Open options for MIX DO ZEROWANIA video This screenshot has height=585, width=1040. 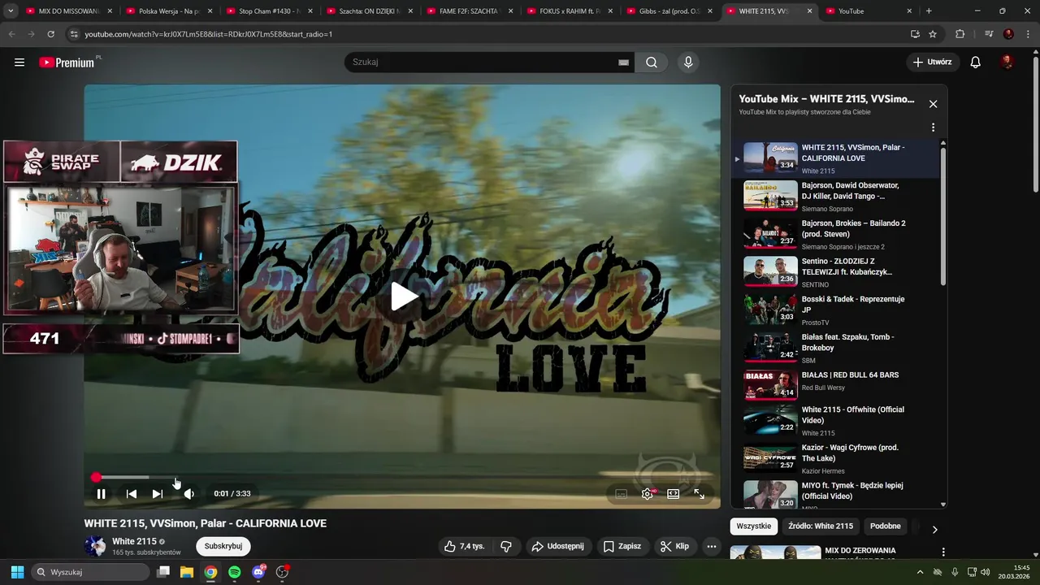943,552
